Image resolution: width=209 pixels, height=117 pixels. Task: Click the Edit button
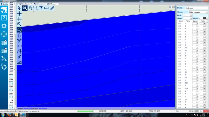[172, 7]
